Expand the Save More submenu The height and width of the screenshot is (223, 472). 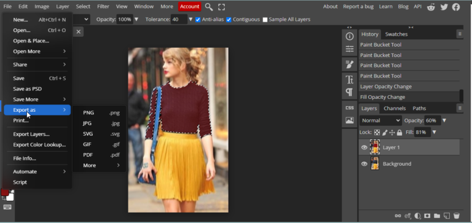[x=37, y=100]
